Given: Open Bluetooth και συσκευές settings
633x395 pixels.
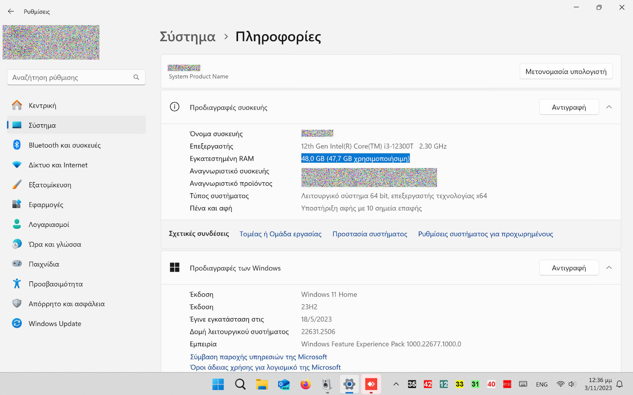Looking at the screenshot, I should [64, 145].
